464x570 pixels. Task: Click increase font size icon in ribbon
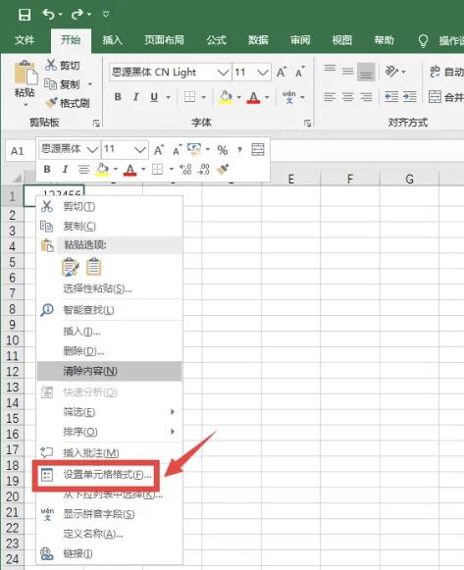[x=282, y=73]
